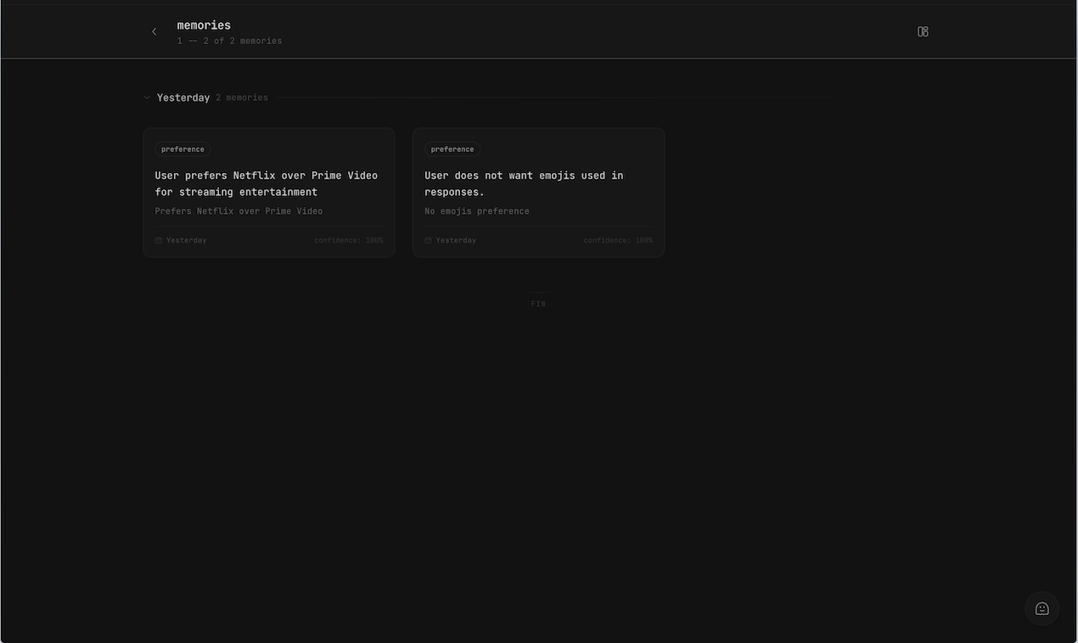
Task: Open the grid layout view icon top right
Action: coord(922,31)
